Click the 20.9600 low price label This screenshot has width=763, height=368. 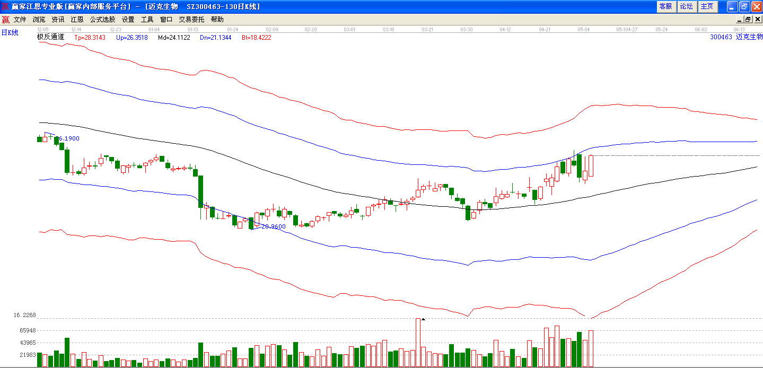coord(274,226)
